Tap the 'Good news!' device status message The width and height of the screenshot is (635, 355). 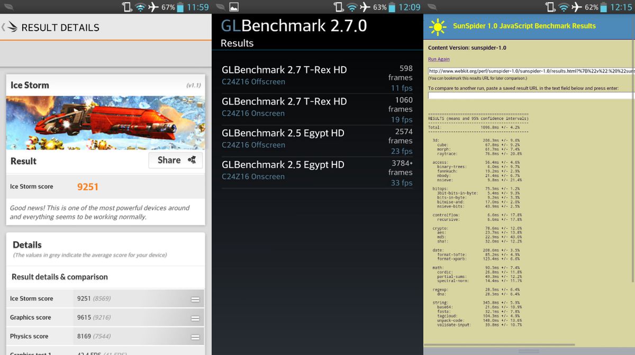(x=99, y=212)
